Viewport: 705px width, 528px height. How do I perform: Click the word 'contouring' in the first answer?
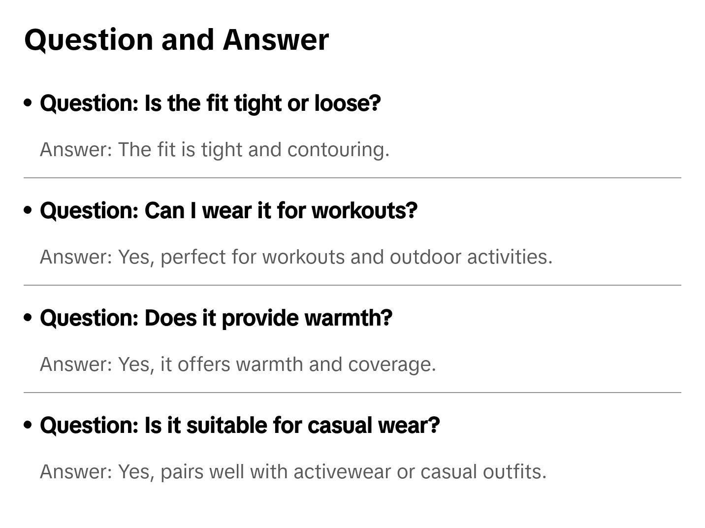click(x=338, y=150)
